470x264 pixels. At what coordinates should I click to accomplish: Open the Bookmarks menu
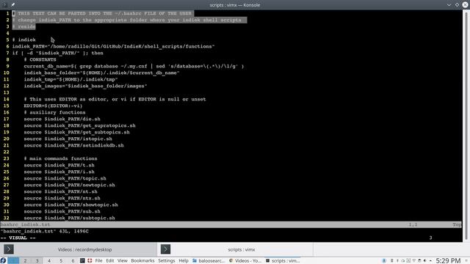pyautogui.click(x=142, y=261)
